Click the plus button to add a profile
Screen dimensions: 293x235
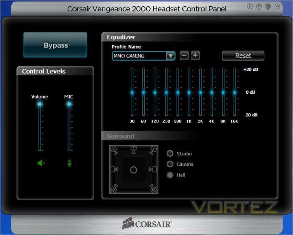[195, 56]
